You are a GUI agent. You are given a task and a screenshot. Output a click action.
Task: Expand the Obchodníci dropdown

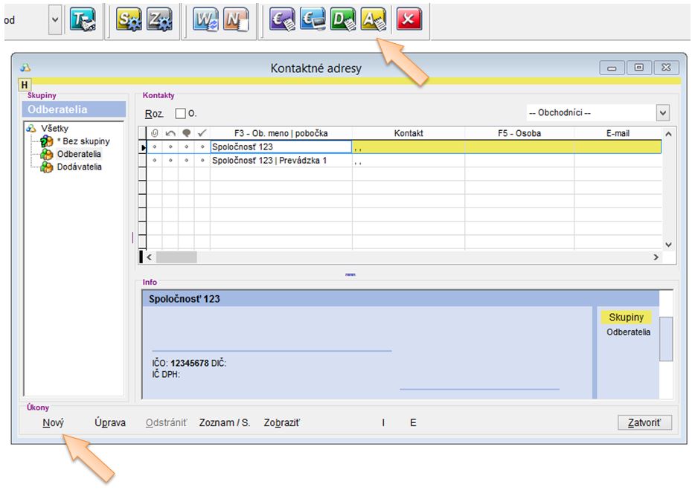click(662, 113)
